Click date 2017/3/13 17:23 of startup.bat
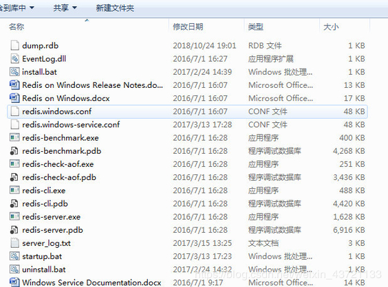The height and width of the screenshot is (287, 388). pyautogui.click(x=202, y=256)
